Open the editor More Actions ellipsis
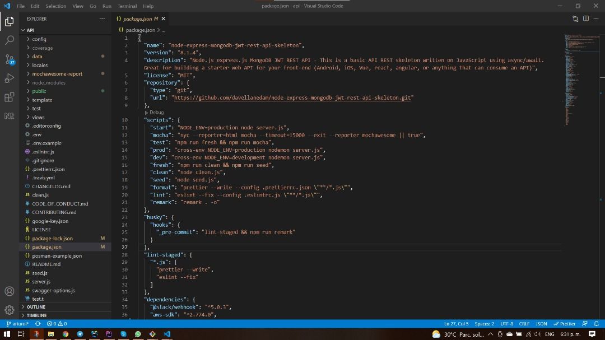The image size is (605, 340). 596,18
